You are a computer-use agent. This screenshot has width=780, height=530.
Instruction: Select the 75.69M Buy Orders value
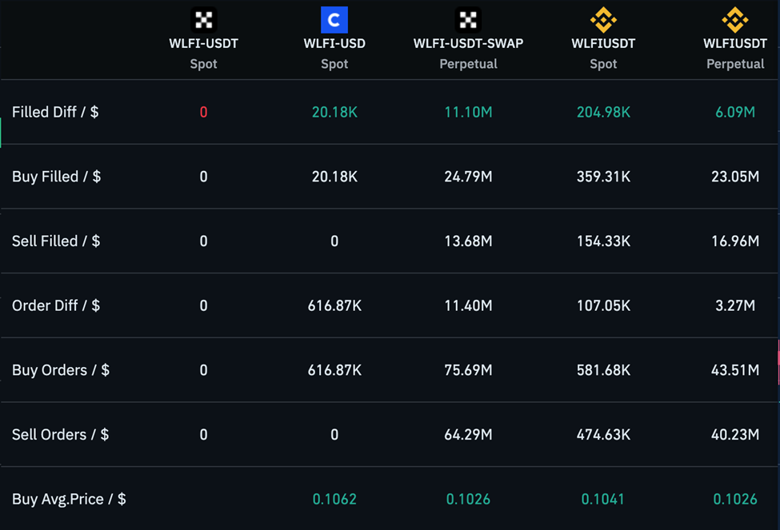(x=468, y=370)
